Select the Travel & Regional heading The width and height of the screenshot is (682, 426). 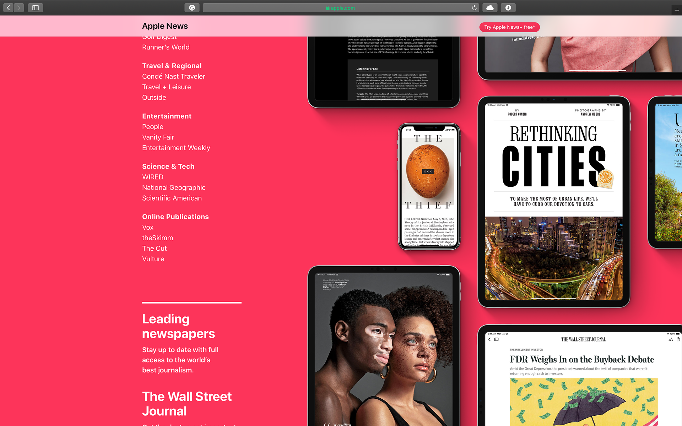pyautogui.click(x=172, y=66)
